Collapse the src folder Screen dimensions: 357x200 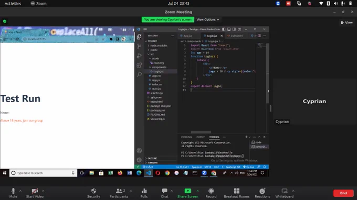(152, 54)
